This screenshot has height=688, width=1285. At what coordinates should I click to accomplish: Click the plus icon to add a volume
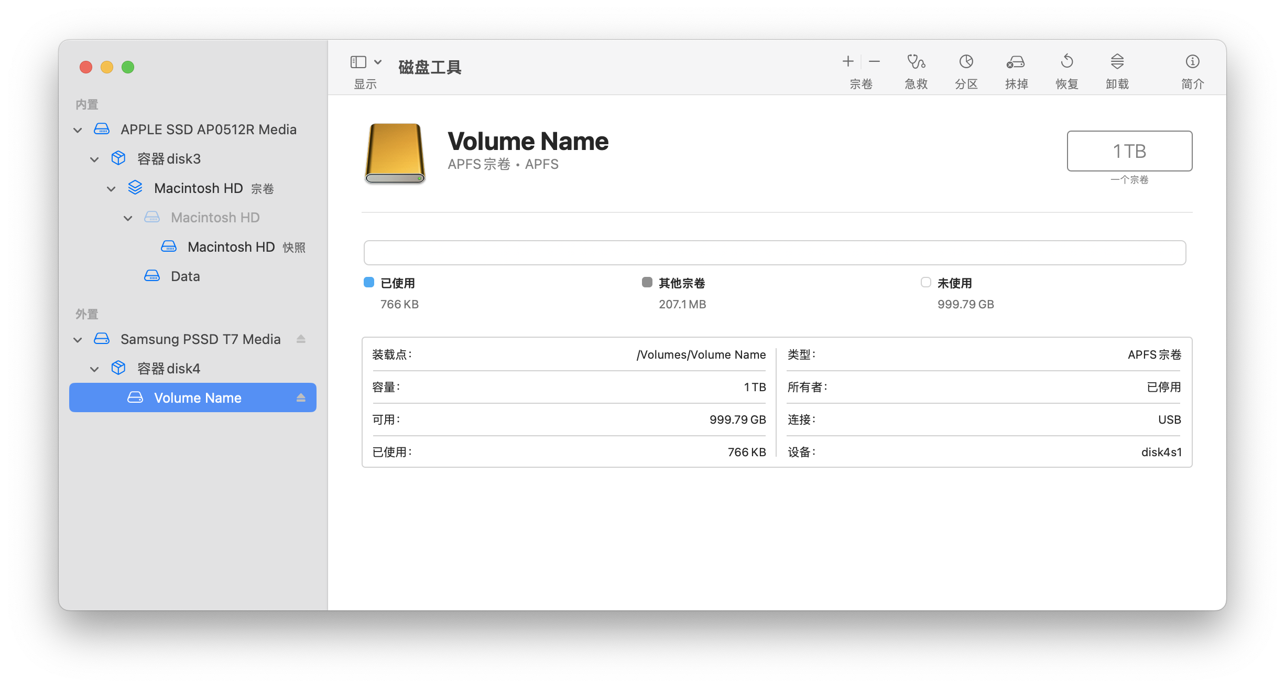click(x=848, y=62)
